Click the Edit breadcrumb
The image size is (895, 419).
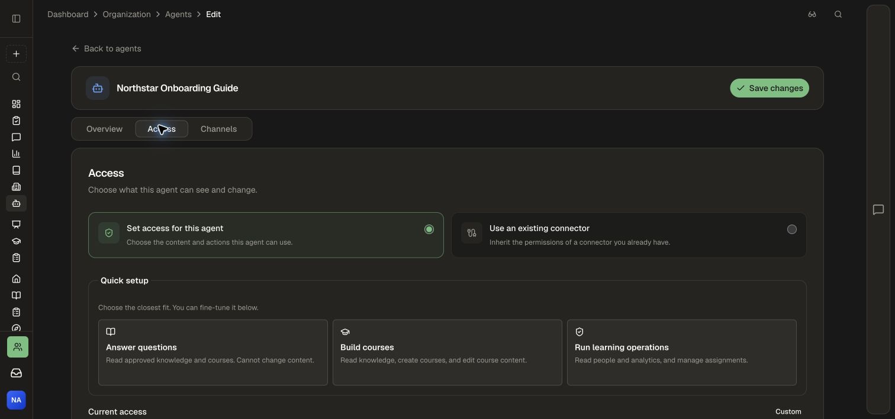tap(213, 14)
